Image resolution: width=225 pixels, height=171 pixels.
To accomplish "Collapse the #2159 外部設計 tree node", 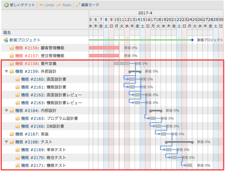I will point(6,71).
